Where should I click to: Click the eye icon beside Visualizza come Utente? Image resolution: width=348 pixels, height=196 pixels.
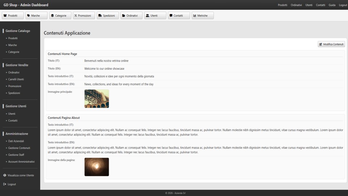(5, 175)
